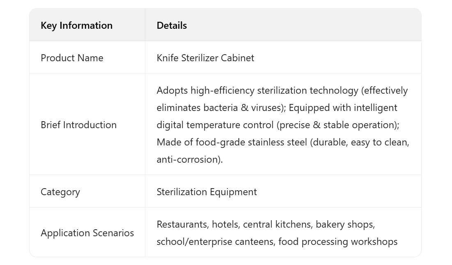The height and width of the screenshot is (265, 452).
Task: Click the "Key Information" column header
Action: click(76, 25)
